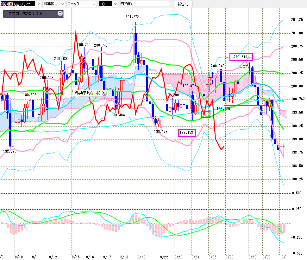Expand the 移動平均(21本) tooltip chevron
The image size is (307, 260).
(104, 93)
